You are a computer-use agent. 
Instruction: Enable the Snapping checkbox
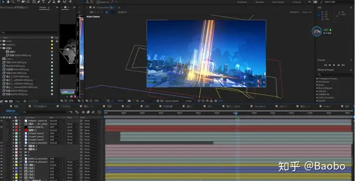[98, 2]
